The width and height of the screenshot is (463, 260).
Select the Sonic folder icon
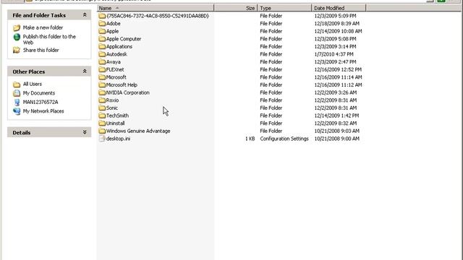[x=102, y=108]
